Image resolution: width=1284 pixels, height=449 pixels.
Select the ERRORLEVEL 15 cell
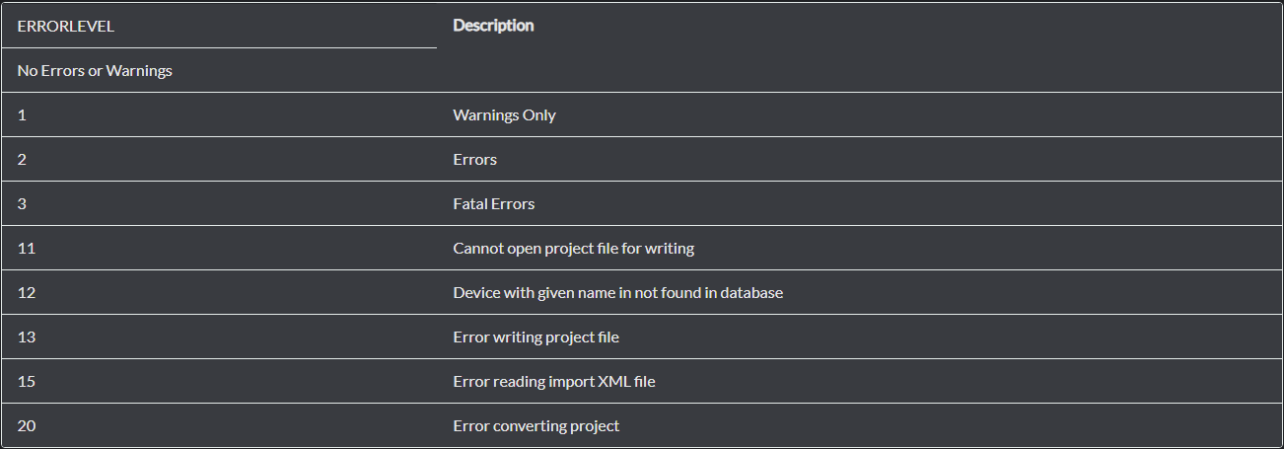point(27,382)
